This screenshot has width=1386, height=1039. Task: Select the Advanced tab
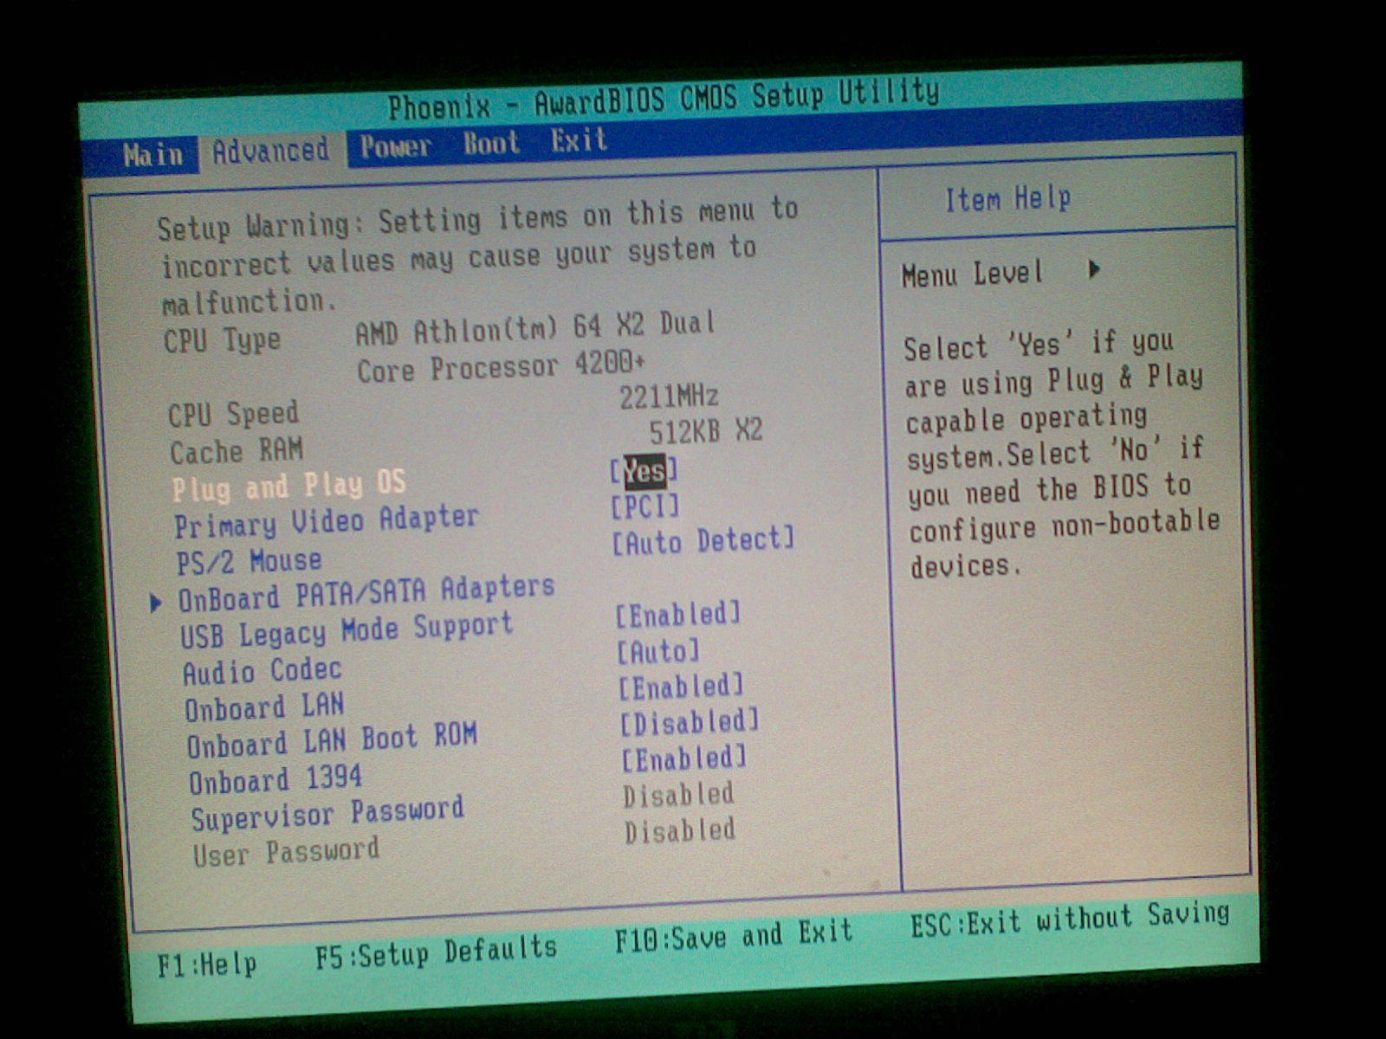point(271,152)
